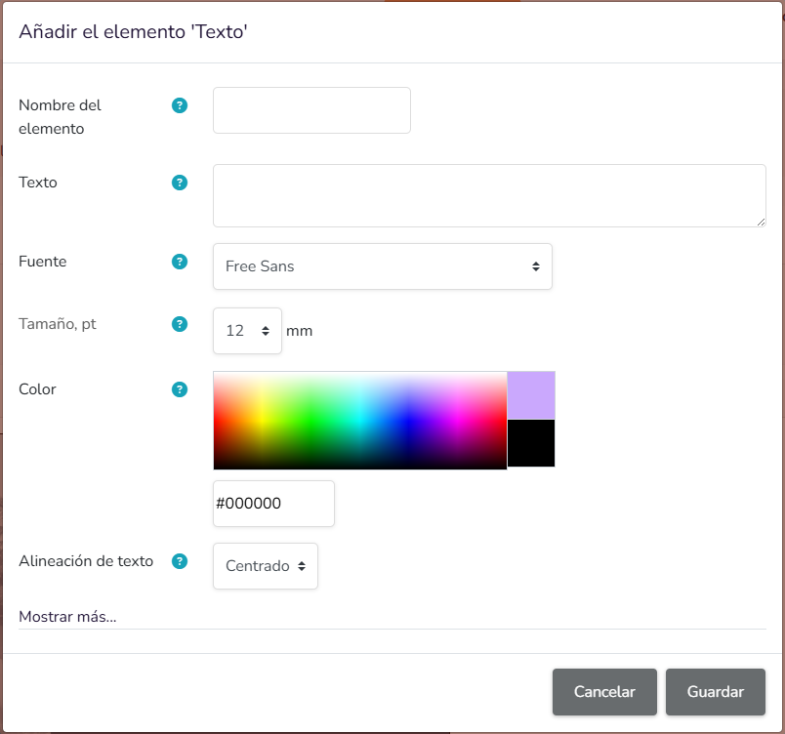Image resolution: width=785 pixels, height=734 pixels.
Task: Click inside the Texto textarea
Action: 489,195
